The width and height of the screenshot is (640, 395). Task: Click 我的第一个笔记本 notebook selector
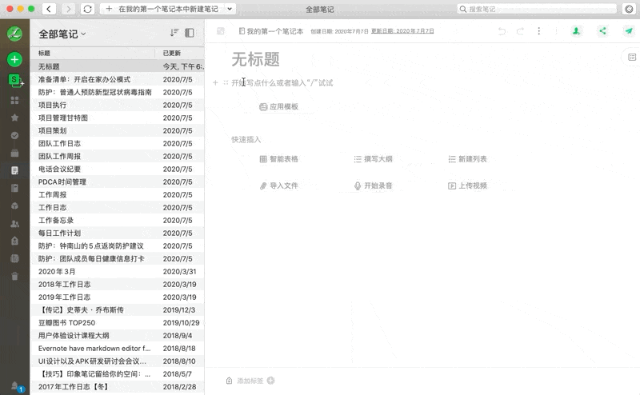click(x=271, y=31)
